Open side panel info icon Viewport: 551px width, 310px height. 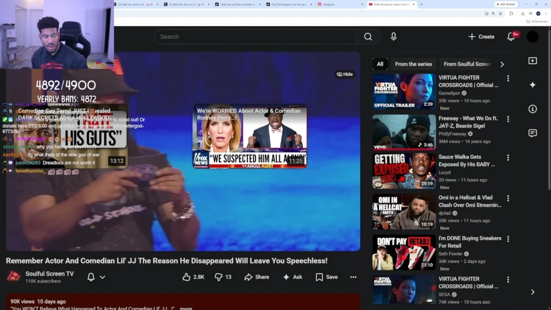tap(533, 109)
